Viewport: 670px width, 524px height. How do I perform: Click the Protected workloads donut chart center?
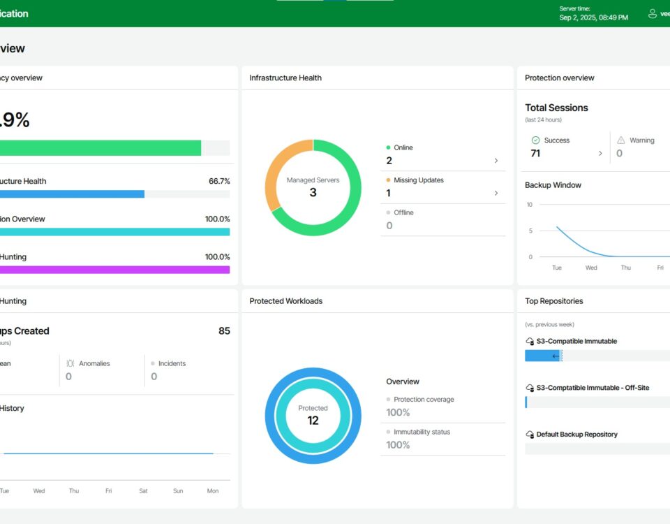[313, 416]
